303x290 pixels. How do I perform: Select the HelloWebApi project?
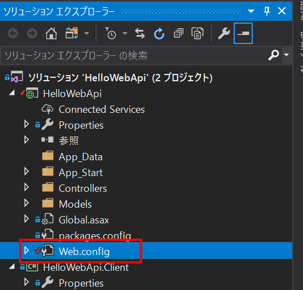coord(72,94)
